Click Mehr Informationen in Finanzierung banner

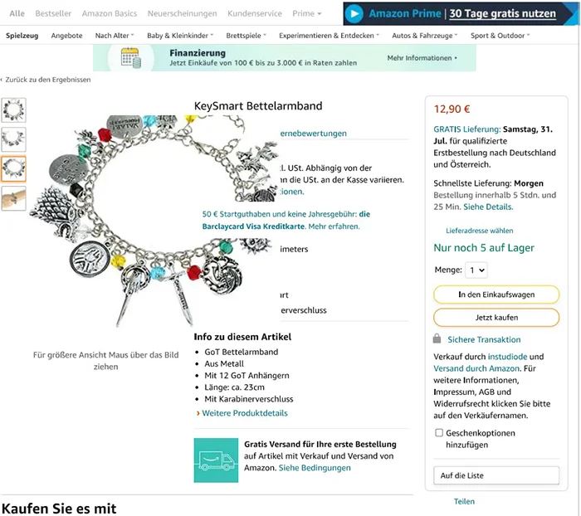point(422,58)
